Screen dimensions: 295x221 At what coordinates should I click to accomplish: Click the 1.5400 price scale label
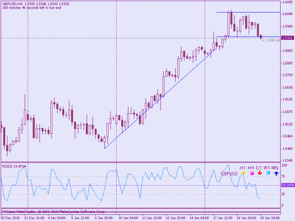(x=287, y=149)
